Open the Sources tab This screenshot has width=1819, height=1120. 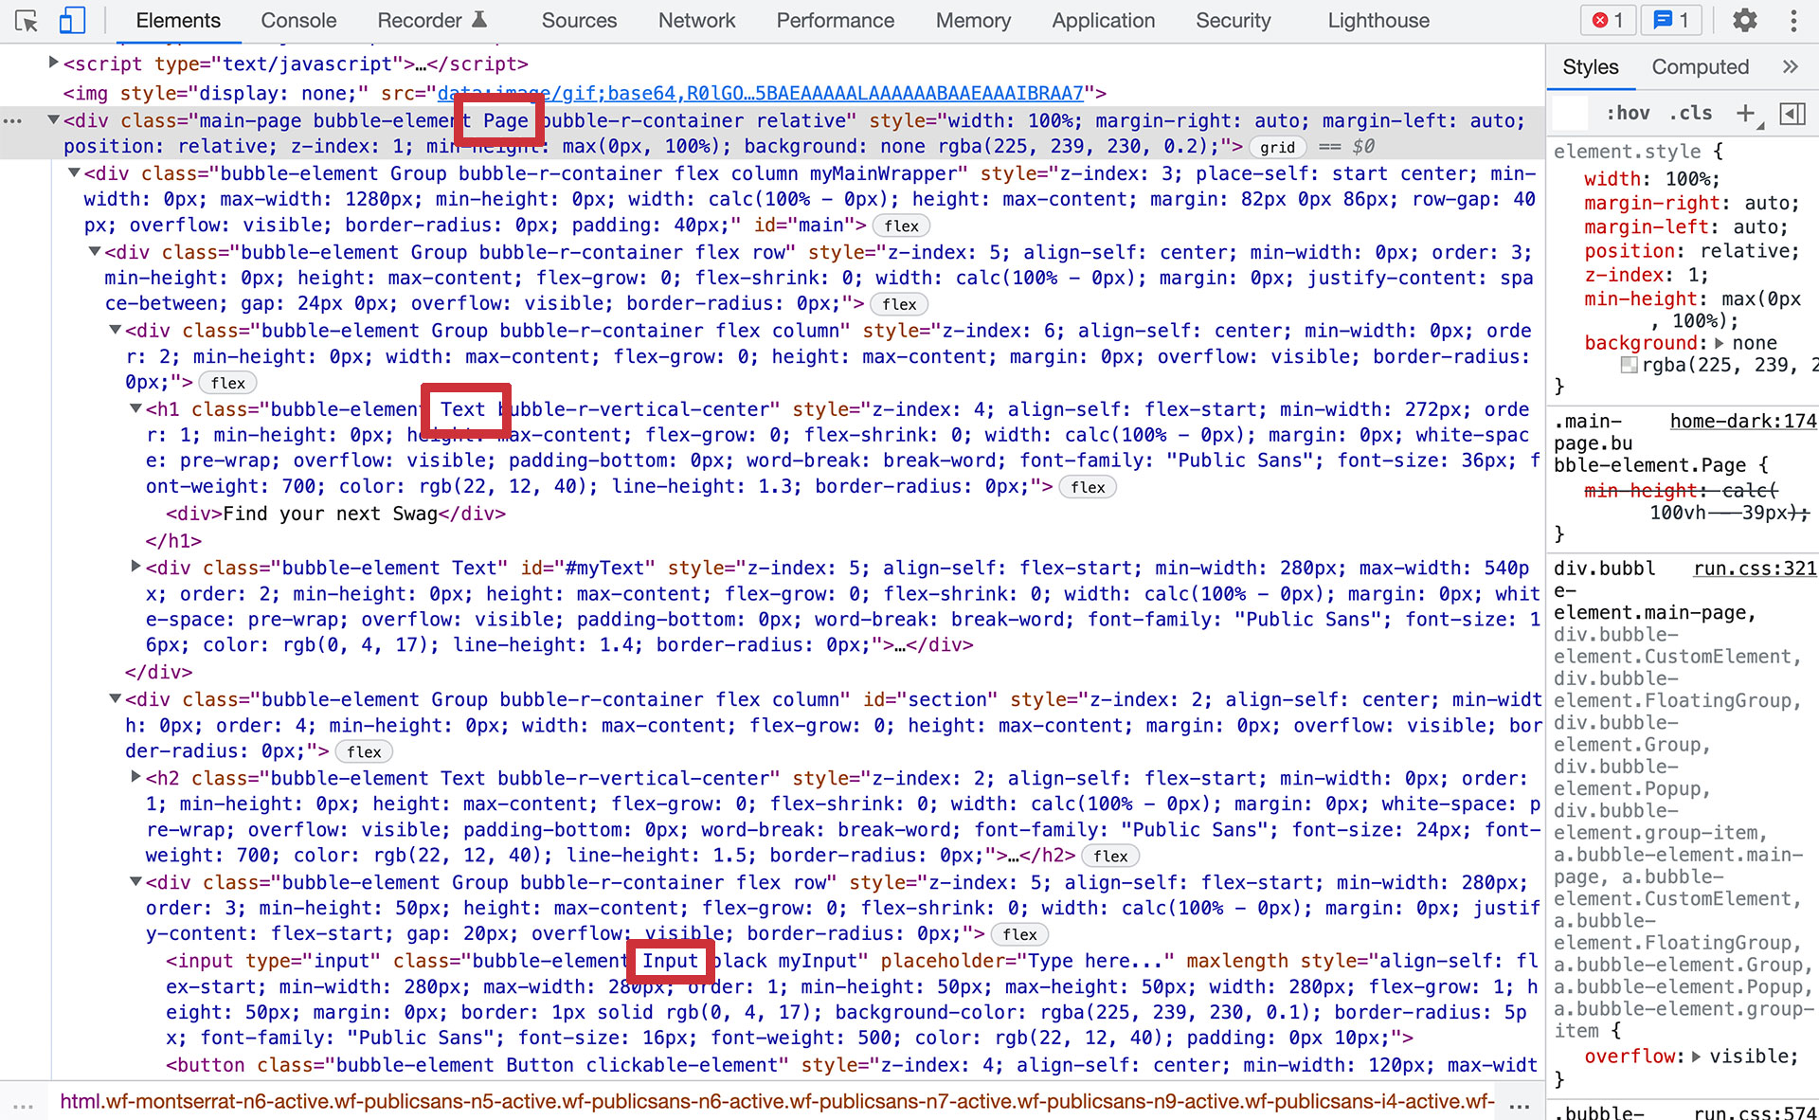tap(579, 21)
